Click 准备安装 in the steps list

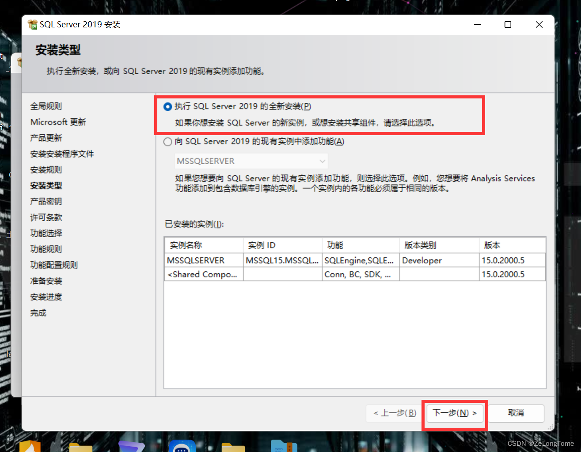[46, 281]
